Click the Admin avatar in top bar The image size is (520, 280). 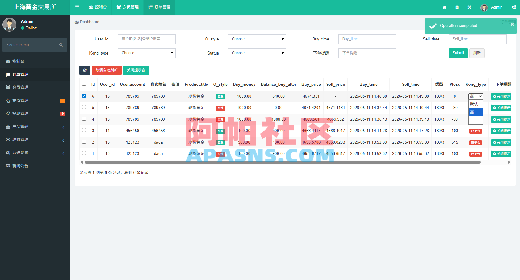click(484, 7)
